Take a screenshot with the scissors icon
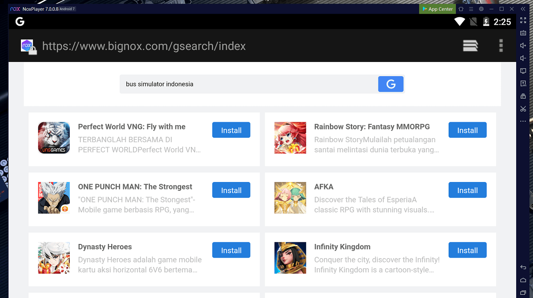This screenshot has width=533, height=298. [x=523, y=109]
